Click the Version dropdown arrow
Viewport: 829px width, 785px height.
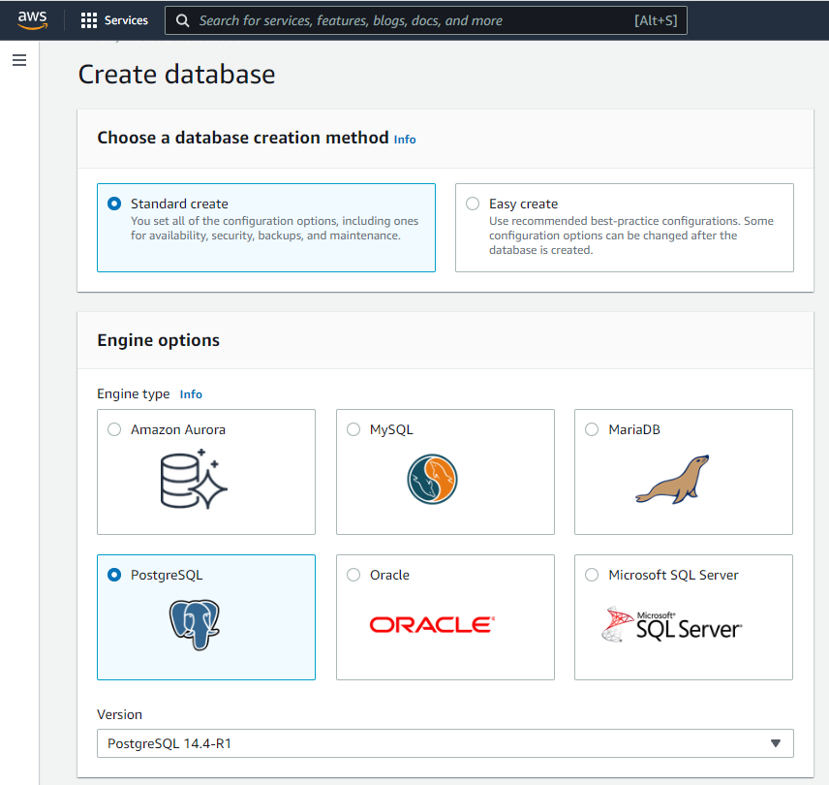click(775, 743)
